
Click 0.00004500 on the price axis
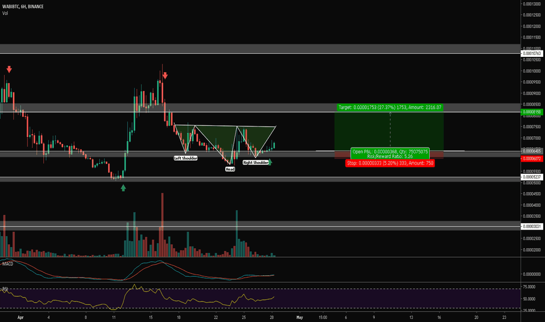(x=532, y=194)
